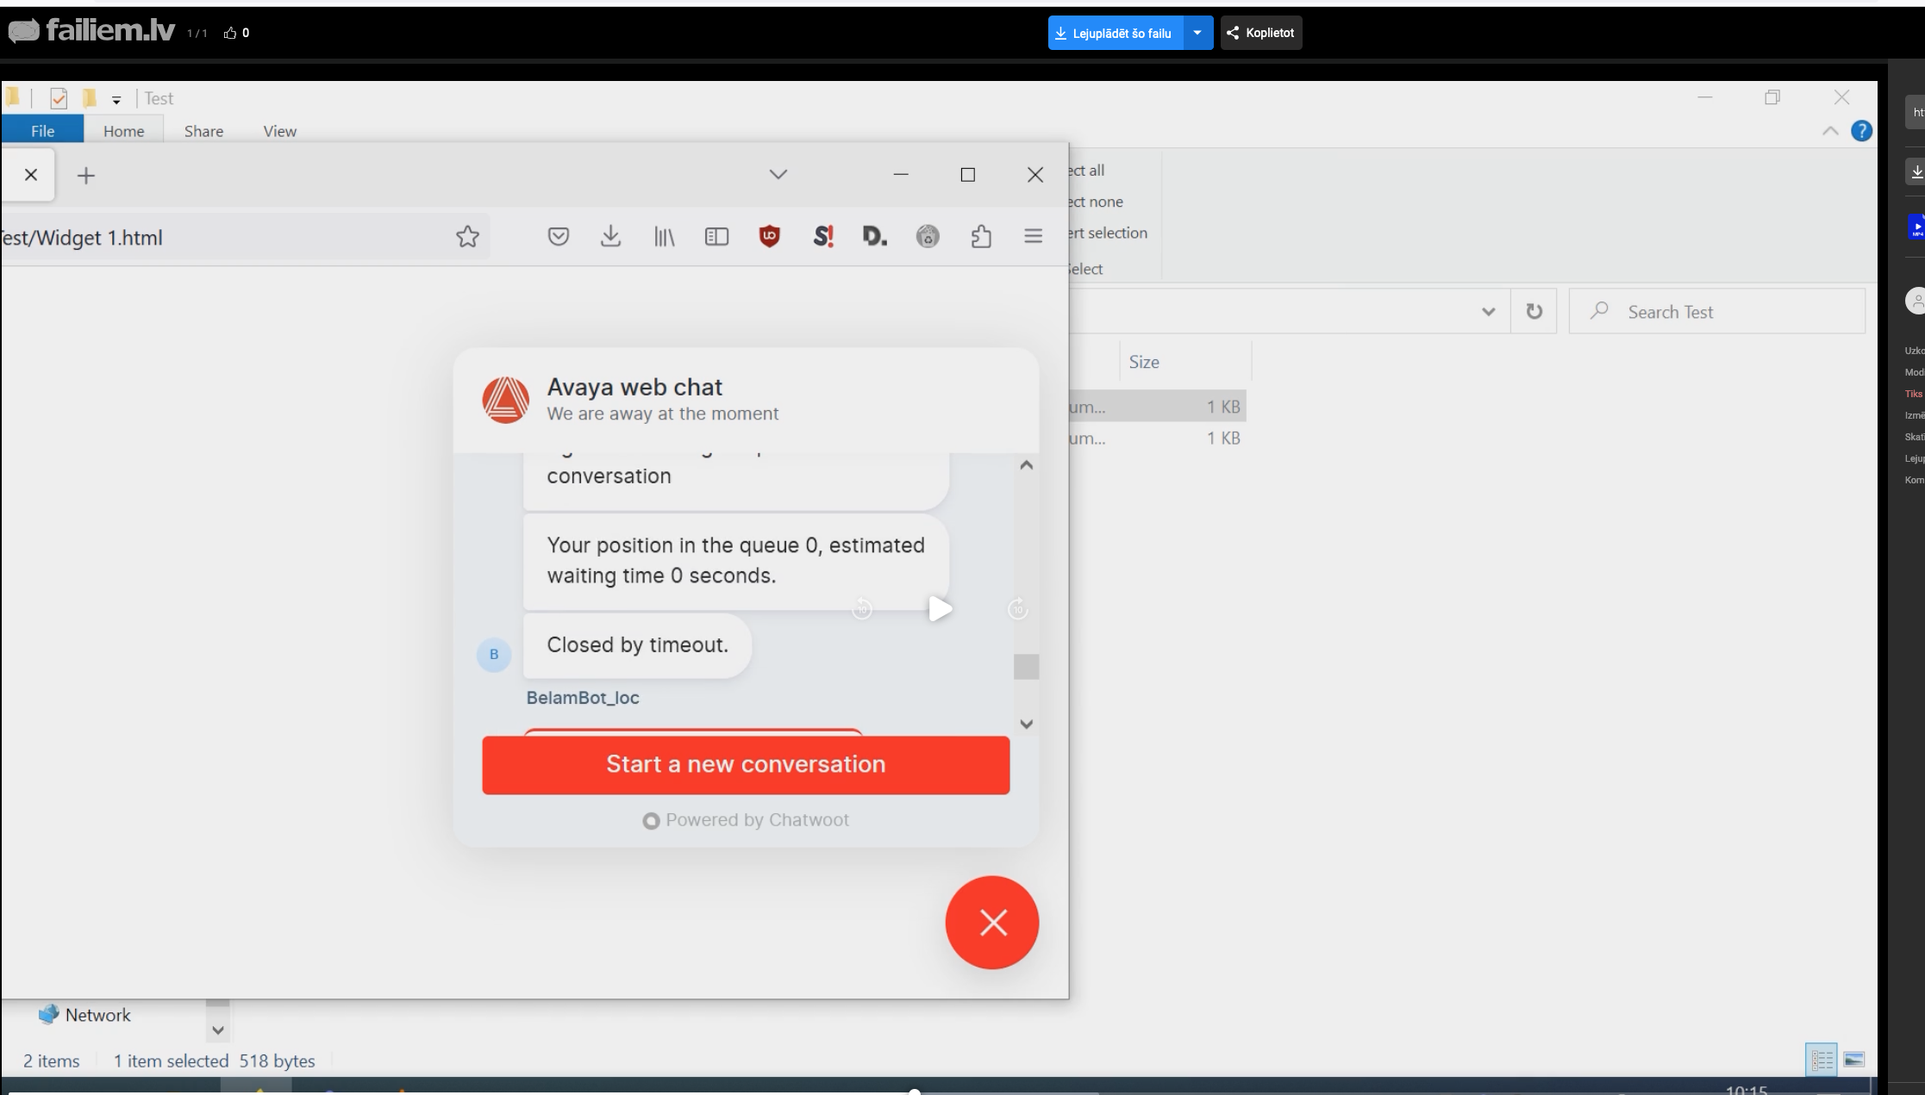The width and height of the screenshot is (1925, 1095).
Task: Refresh the file list in Explorer
Action: 1534,311
